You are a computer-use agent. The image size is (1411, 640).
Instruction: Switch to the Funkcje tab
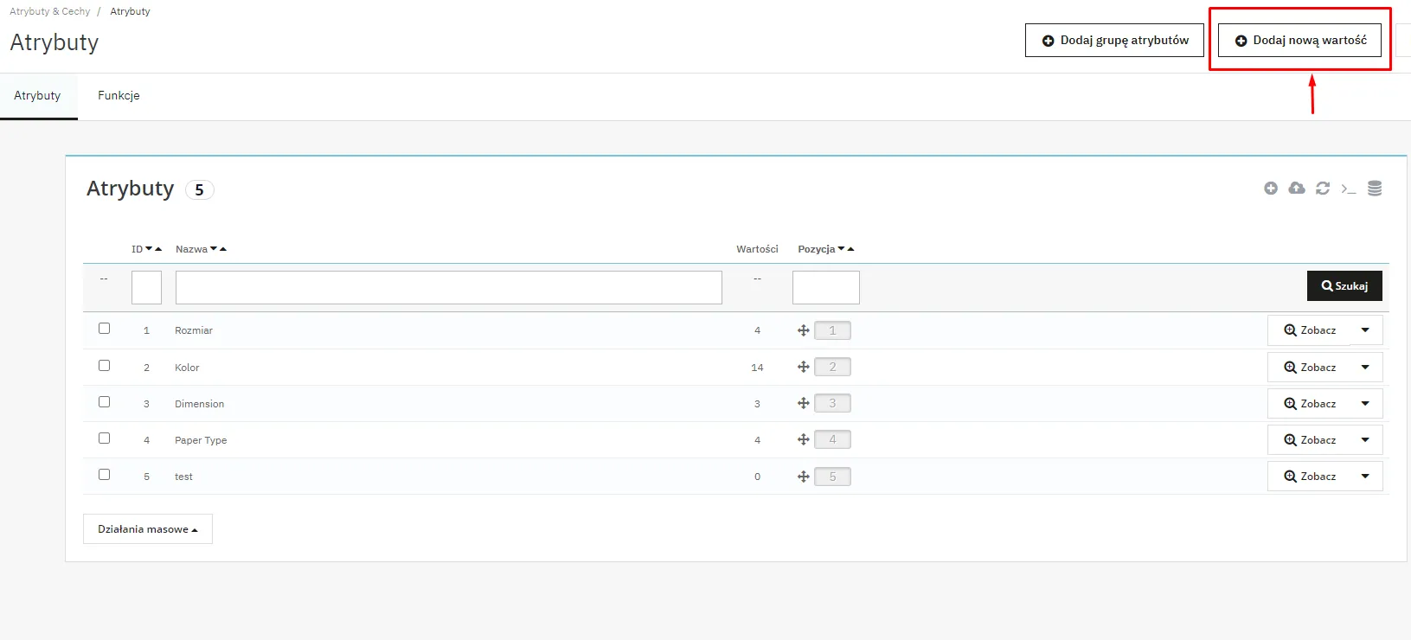119,96
